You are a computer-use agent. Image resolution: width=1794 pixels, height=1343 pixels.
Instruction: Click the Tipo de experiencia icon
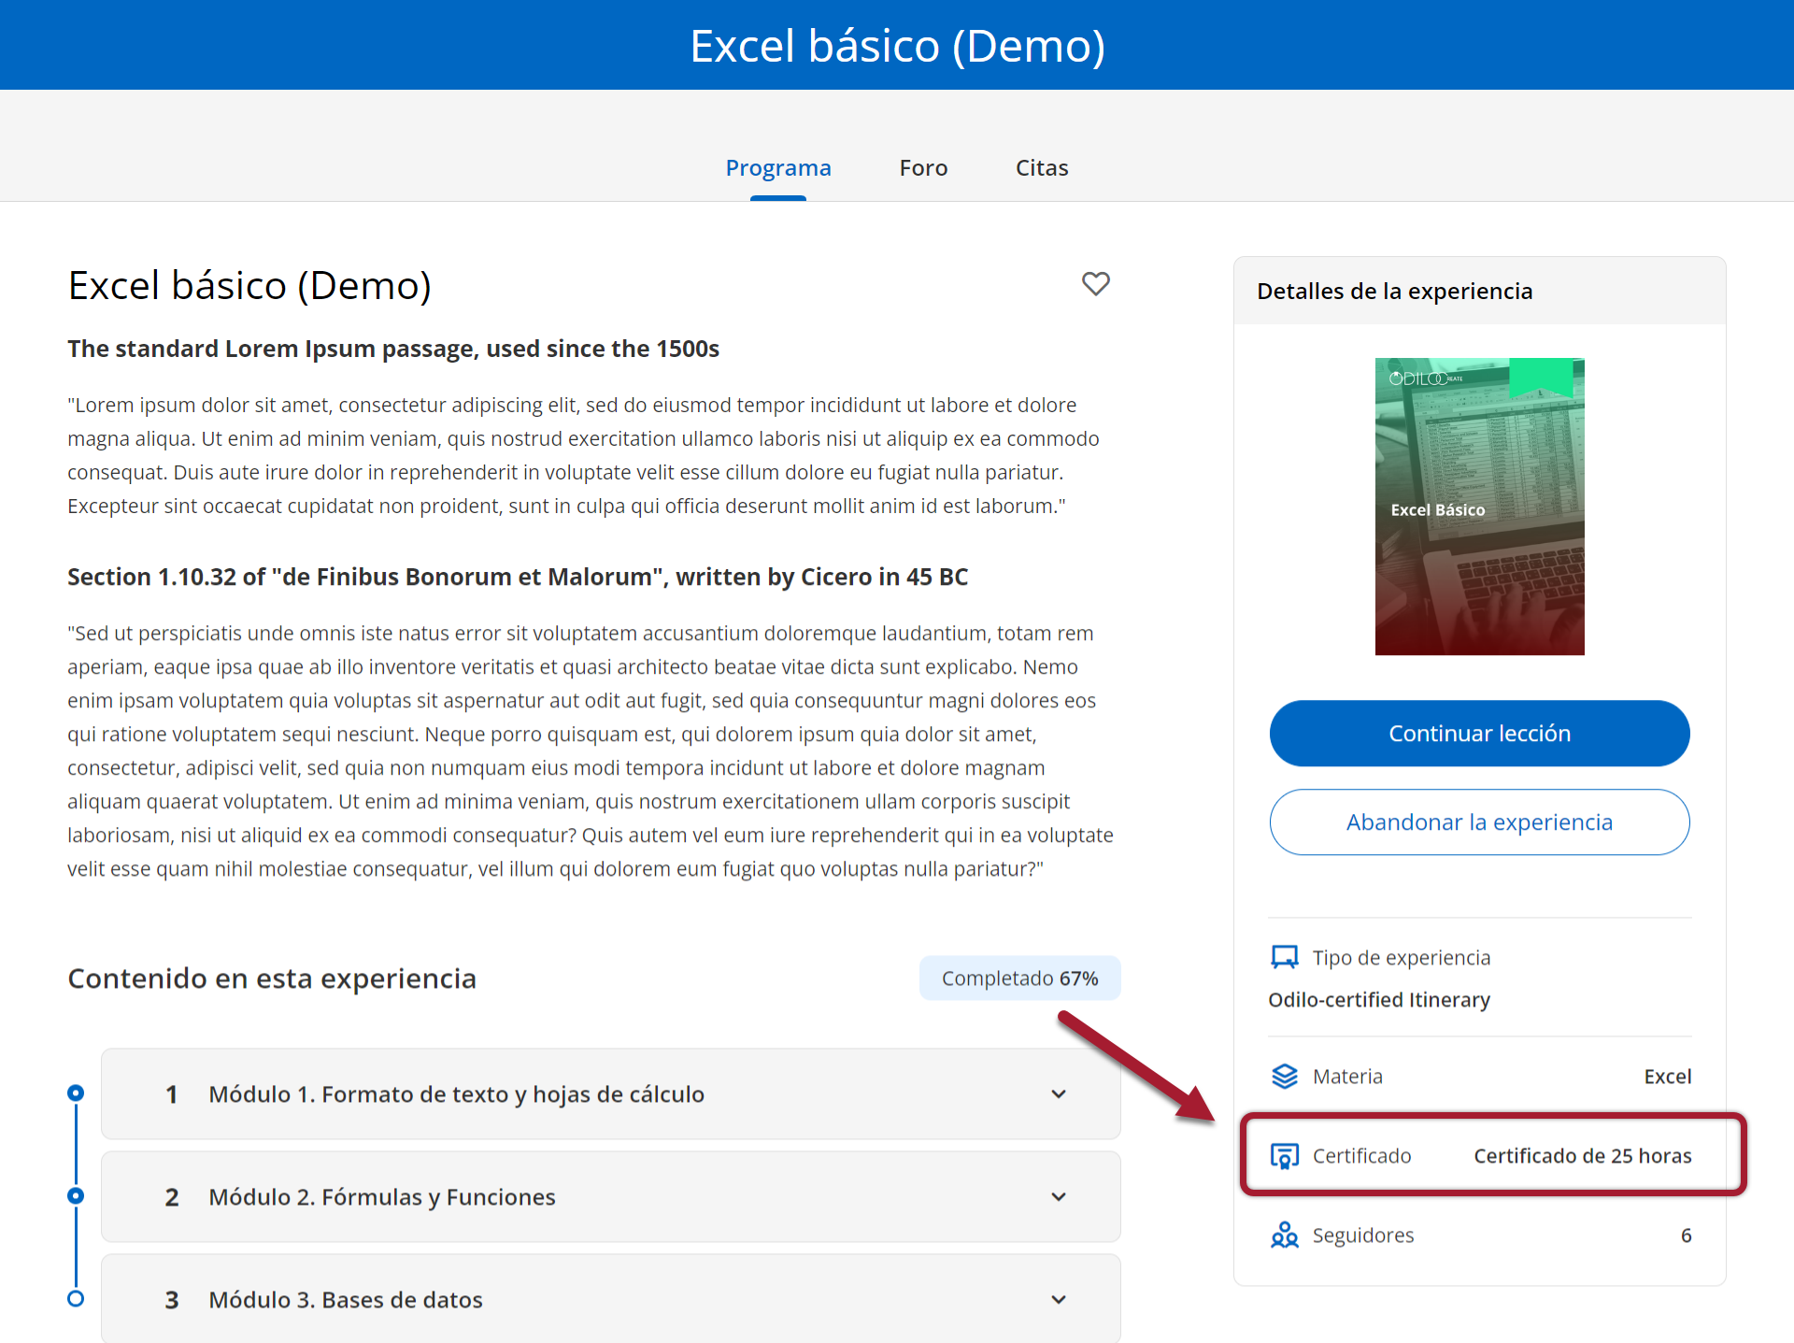1285,957
